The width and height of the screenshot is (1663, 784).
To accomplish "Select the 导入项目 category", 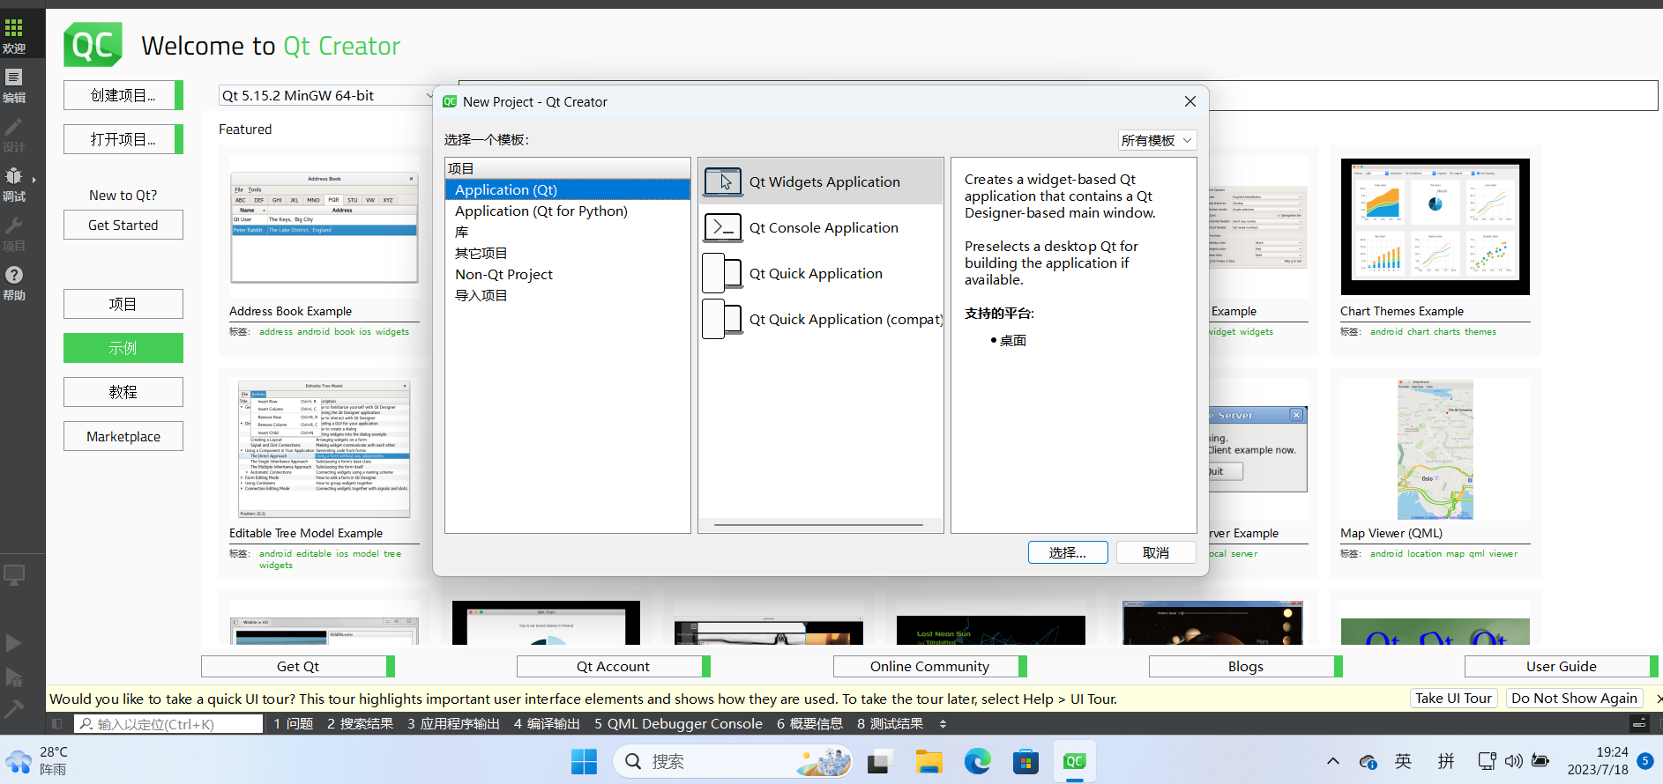I will pyautogui.click(x=568, y=295).
